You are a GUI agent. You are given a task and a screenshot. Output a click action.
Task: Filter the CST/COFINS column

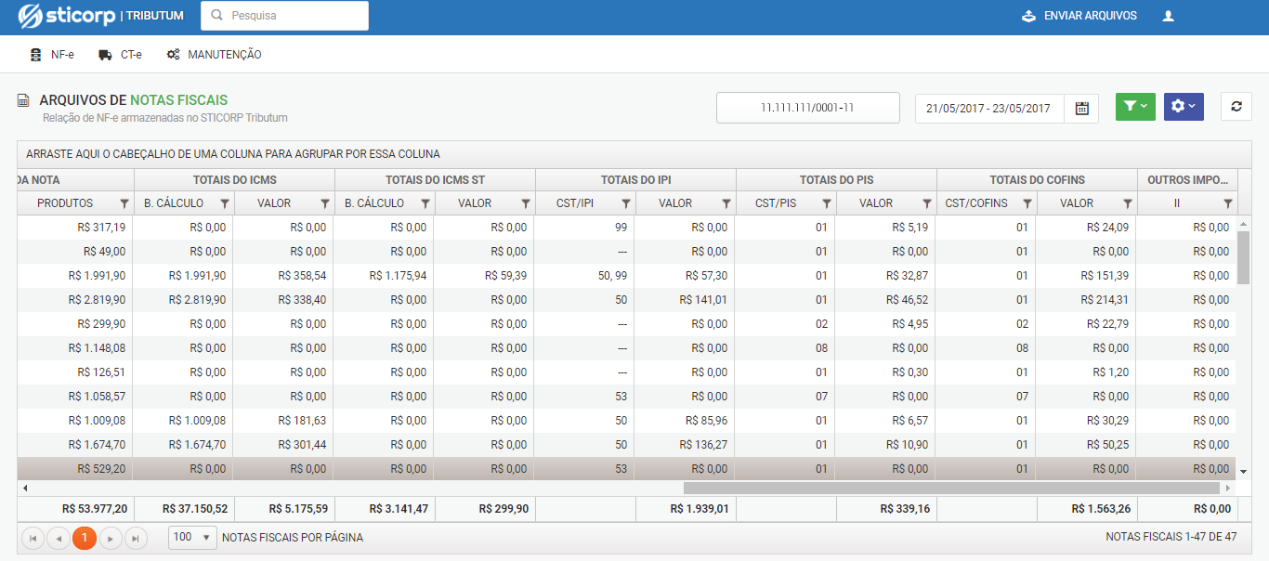click(x=1027, y=203)
